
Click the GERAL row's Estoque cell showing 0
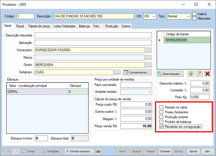pos(78,92)
